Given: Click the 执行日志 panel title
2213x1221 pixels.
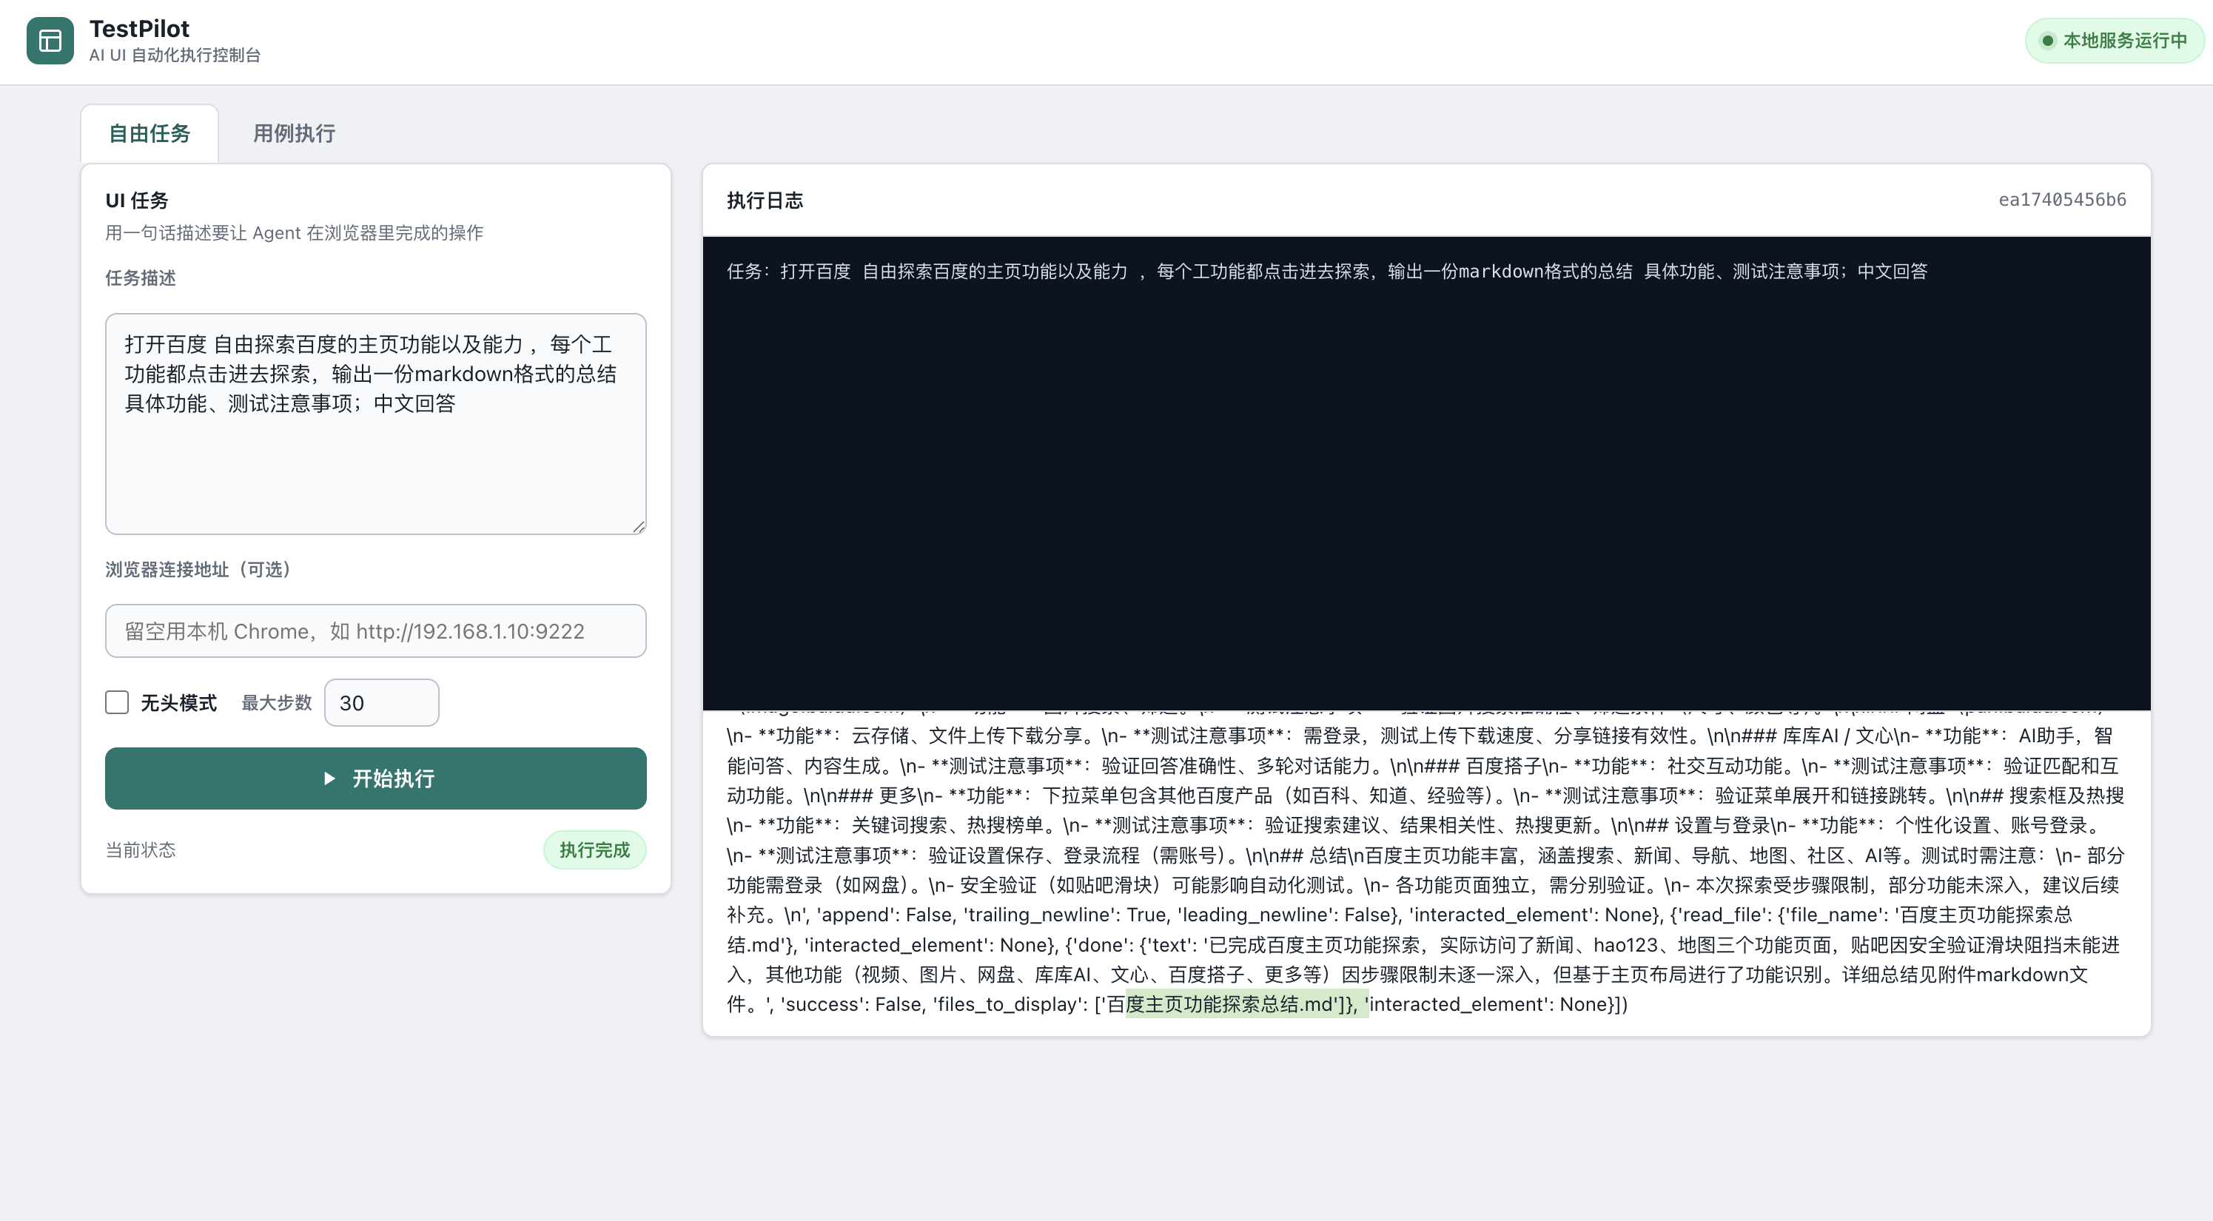Looking at the screenshot, I should (x=765, y=200).
